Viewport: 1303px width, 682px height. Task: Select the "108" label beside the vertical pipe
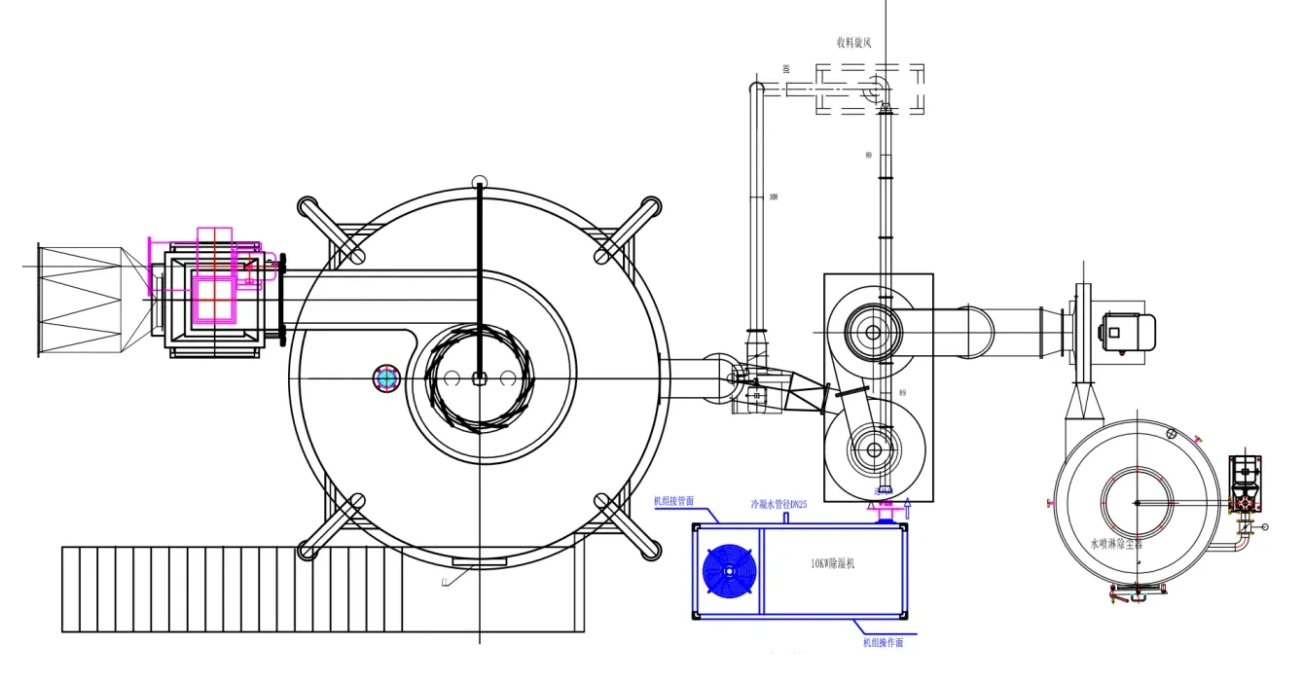(x=774, y=197)
